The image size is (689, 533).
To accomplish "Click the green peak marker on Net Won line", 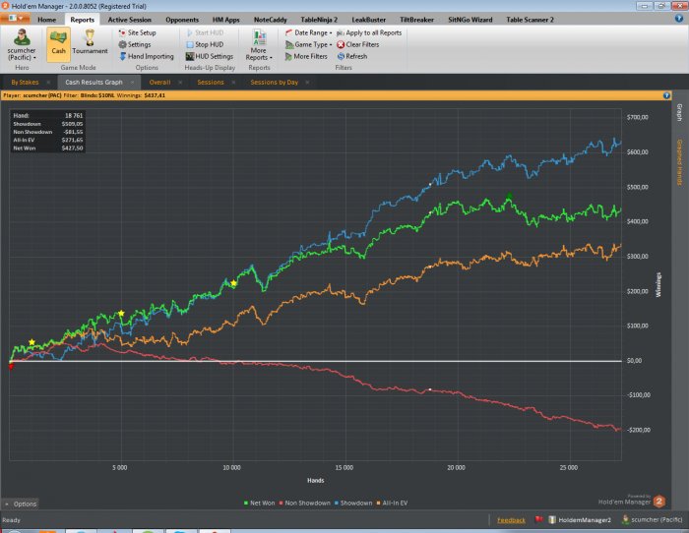I will (x=509, y=196).
